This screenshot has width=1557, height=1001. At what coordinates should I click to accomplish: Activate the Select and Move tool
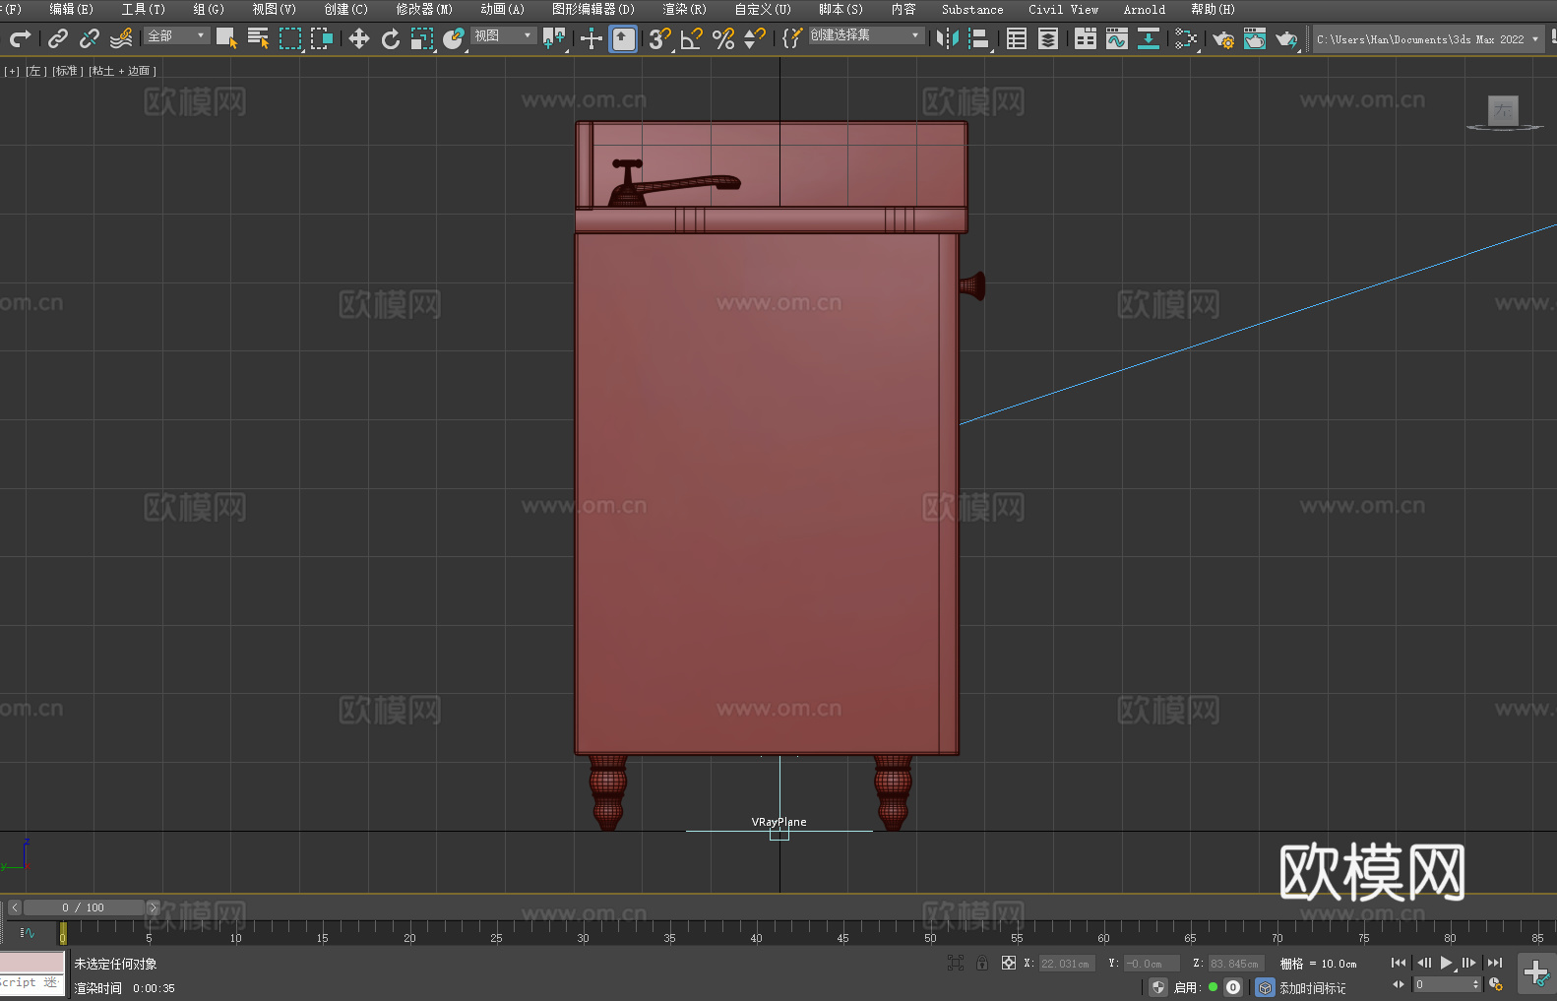(359, 38)
